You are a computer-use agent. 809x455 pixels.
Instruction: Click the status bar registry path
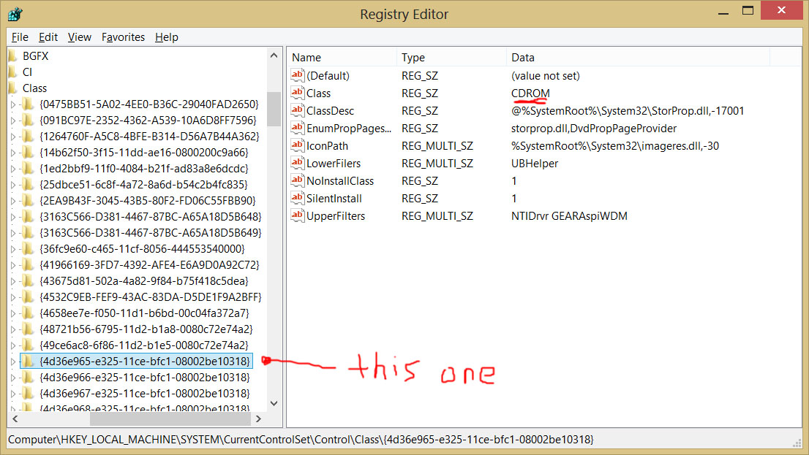301,440
